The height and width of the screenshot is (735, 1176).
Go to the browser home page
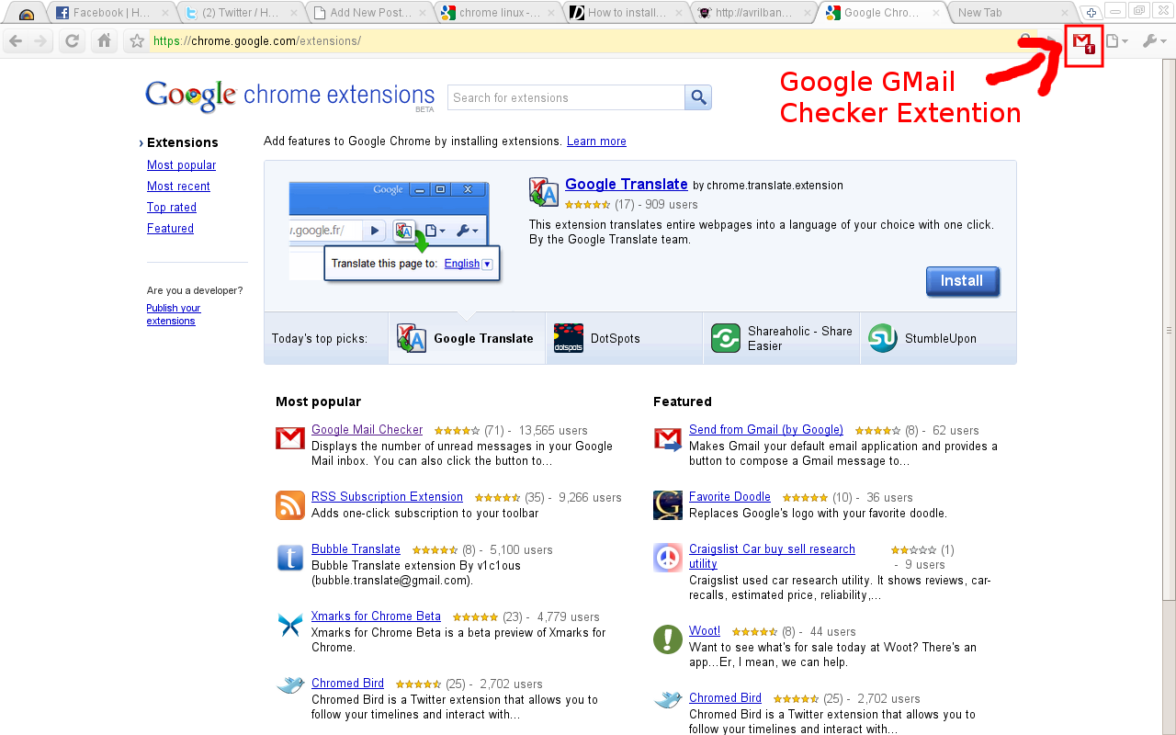pyautogui.click(x=105, y=41)
